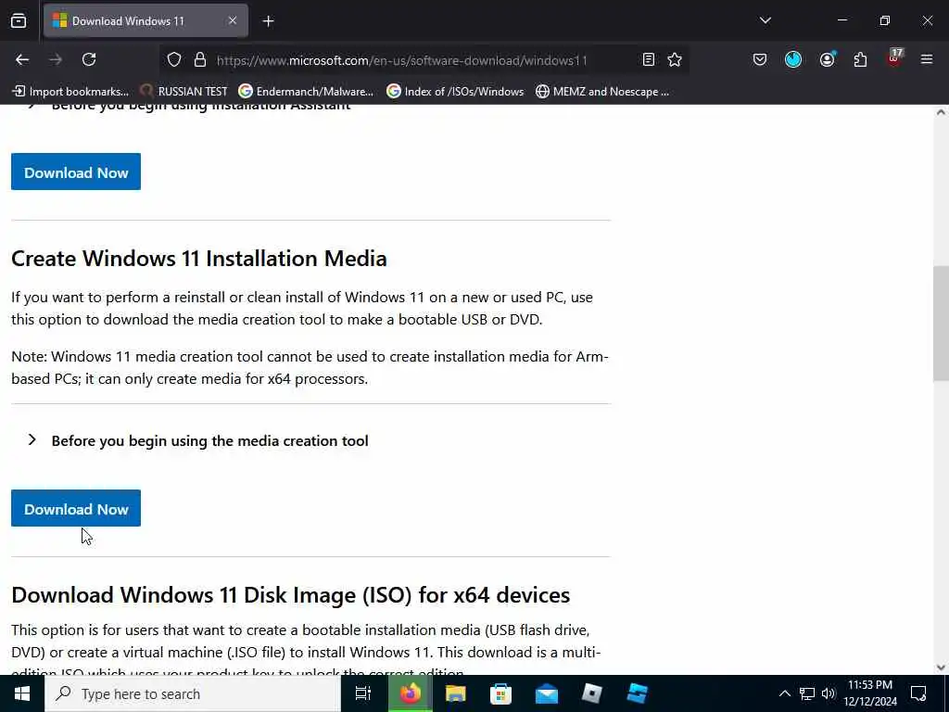Click the scrollbar down arrow
949x712 pixels.
click(x=941, y=667)
